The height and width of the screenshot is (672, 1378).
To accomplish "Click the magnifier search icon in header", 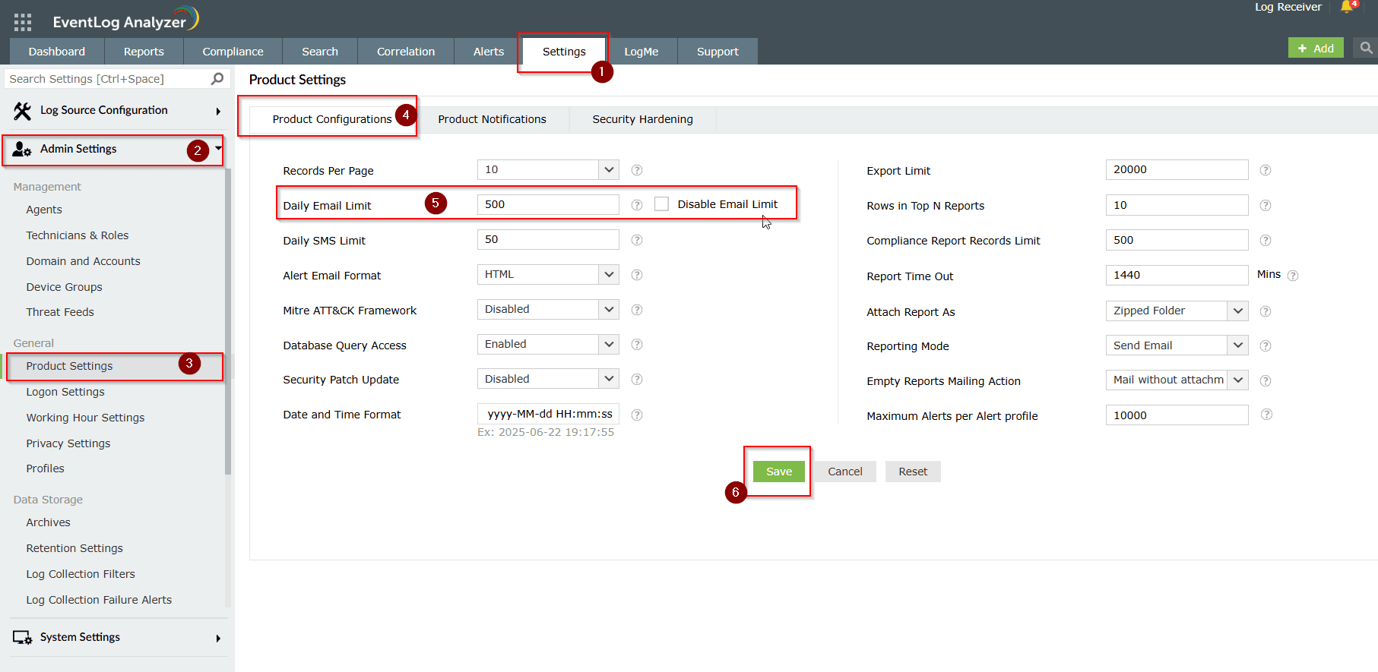I will 1367,48.
